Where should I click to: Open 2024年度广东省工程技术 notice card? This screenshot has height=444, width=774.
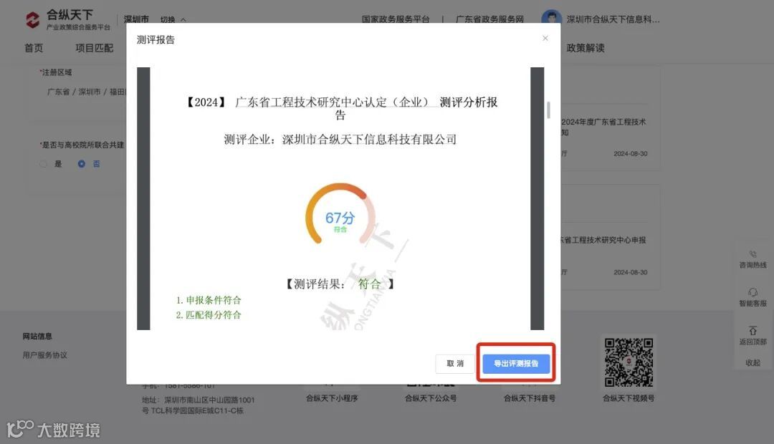(611, 137)
